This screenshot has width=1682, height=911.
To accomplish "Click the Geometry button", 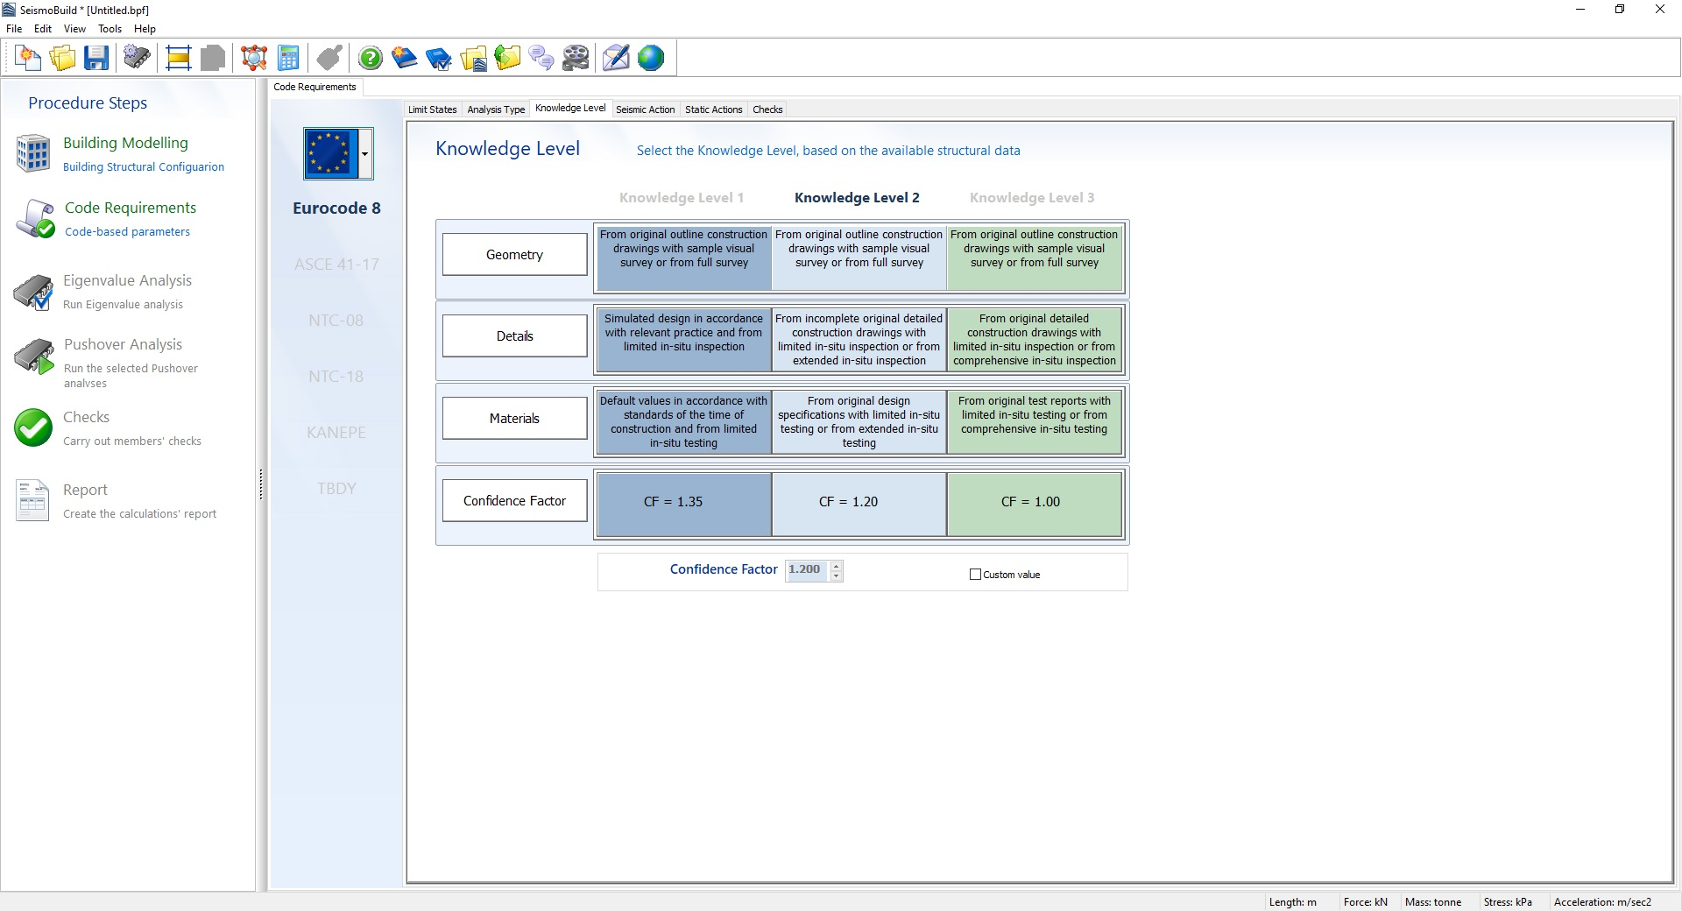I will pyautogui.click(x=514, y=255).
